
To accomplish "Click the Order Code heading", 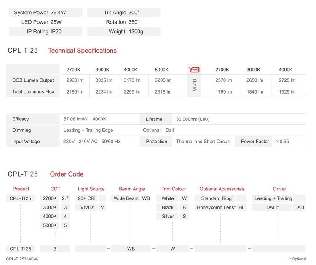I will tap(67, 174).
